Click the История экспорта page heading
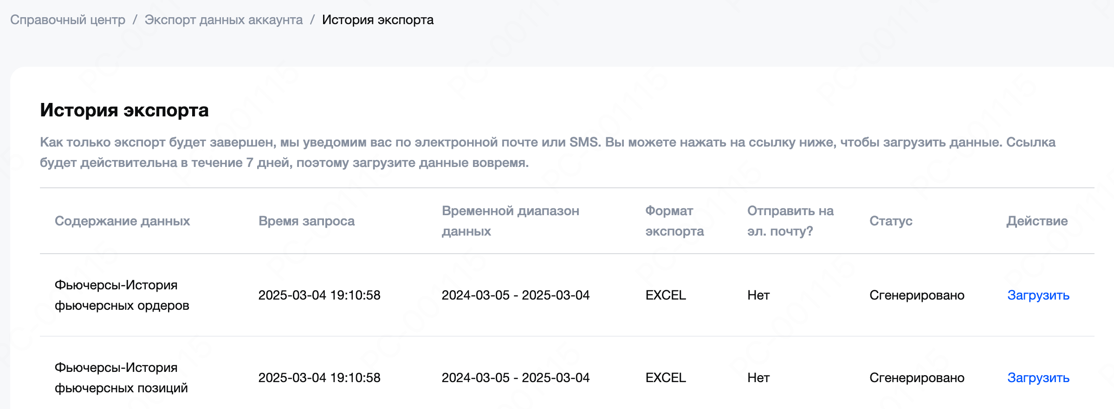This screenshot has height=409, width=1114. (x=124, y=110)
